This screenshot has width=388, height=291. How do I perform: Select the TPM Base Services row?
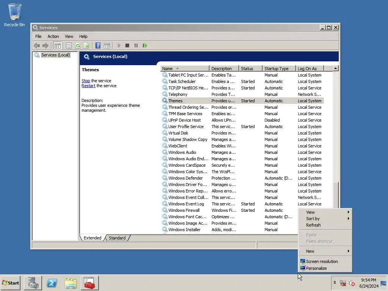click(x=242, y=114)
